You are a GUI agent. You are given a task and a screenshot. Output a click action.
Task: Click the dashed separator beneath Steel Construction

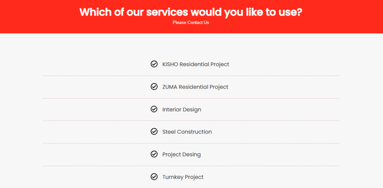[191, 143]
